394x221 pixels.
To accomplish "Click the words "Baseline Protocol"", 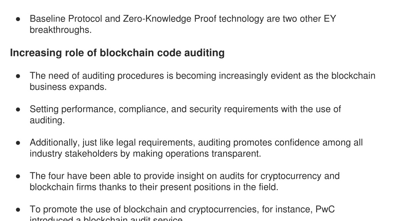I will [x=66, y=19].
